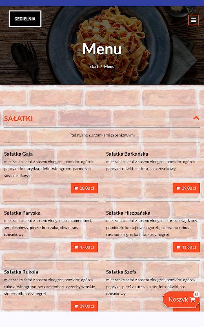Add Sałatka Gaja for 38,00 zł
Viewport: 204px width, 327px height.
(x=84, y=188)
